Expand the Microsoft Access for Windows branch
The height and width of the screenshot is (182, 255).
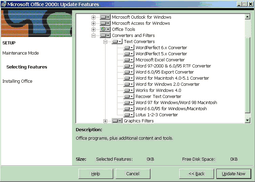93,23
